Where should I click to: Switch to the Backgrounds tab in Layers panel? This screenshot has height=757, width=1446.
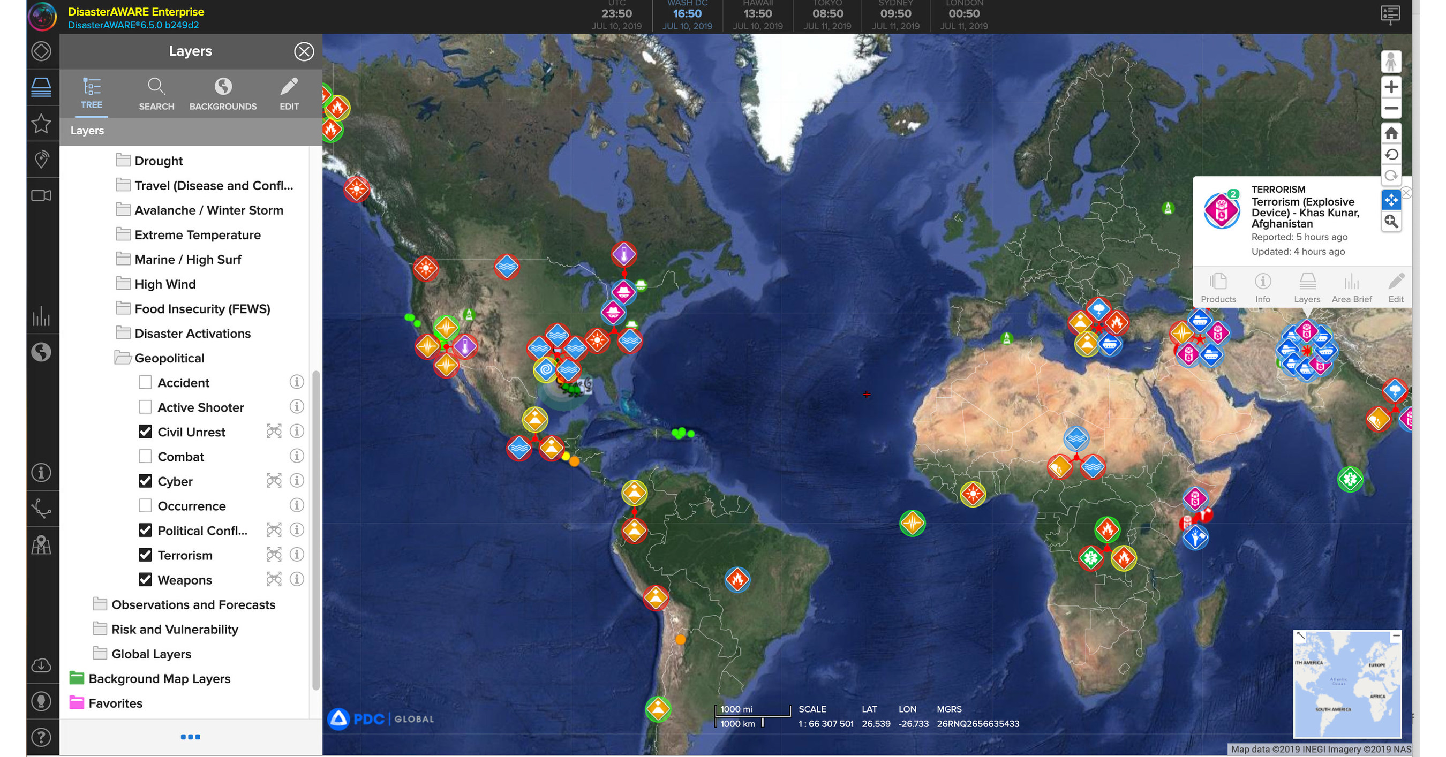pyautogui.click(x=223, y=93)
